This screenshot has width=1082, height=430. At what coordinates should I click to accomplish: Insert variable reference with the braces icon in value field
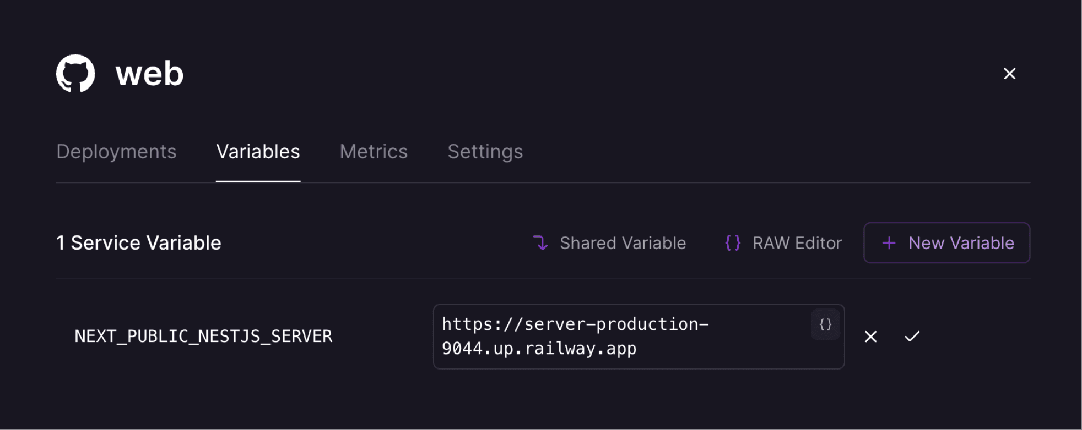point(825,324)
